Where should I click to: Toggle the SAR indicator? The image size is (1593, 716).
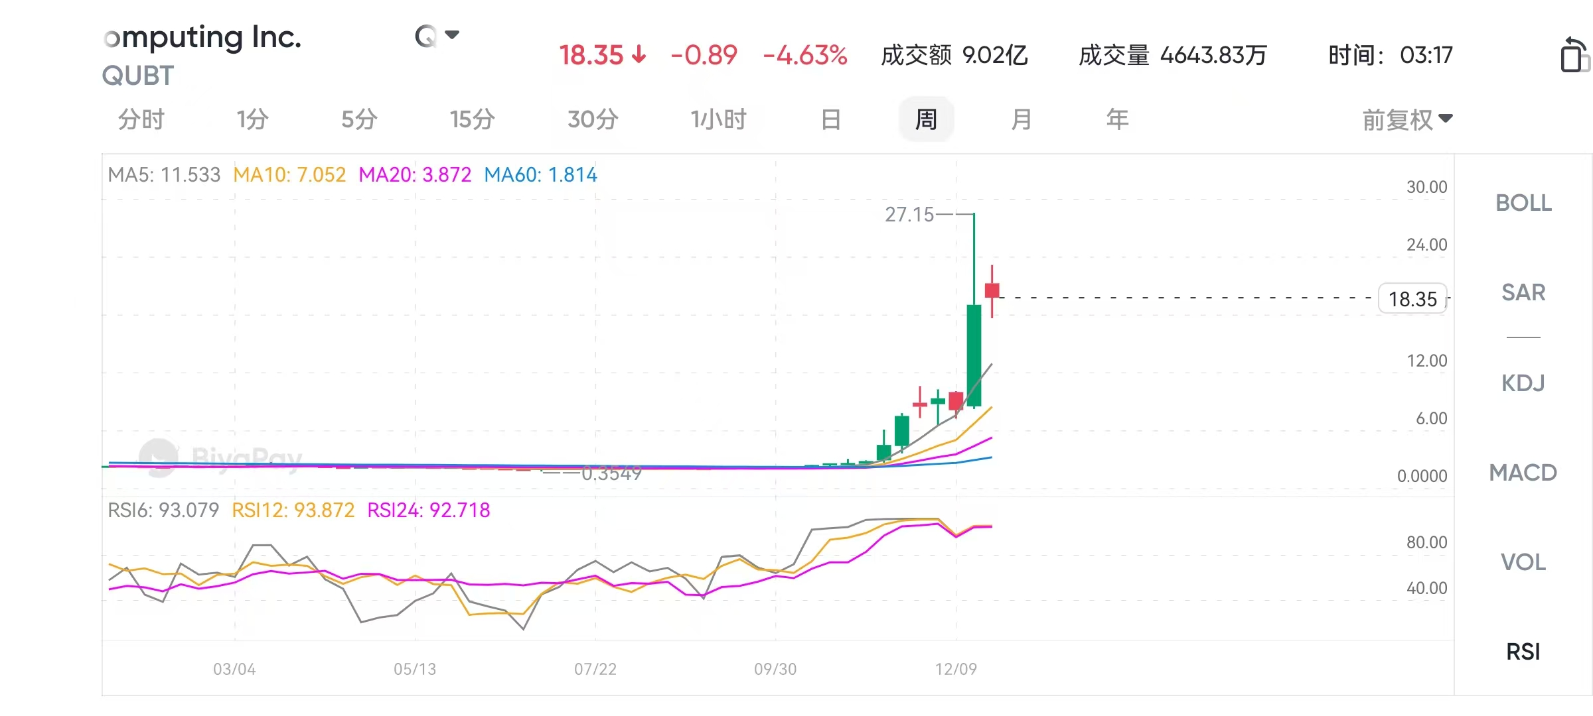click(1523, 292)
